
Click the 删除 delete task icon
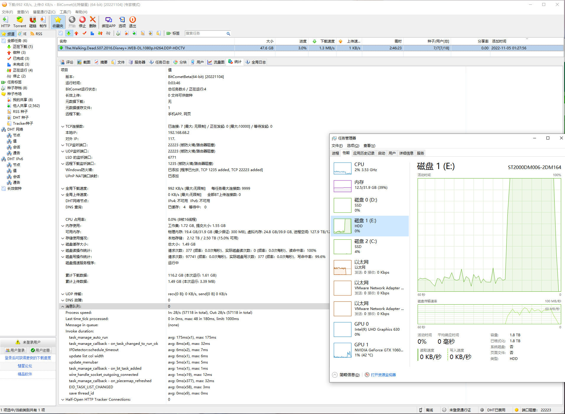click(93, 22)
